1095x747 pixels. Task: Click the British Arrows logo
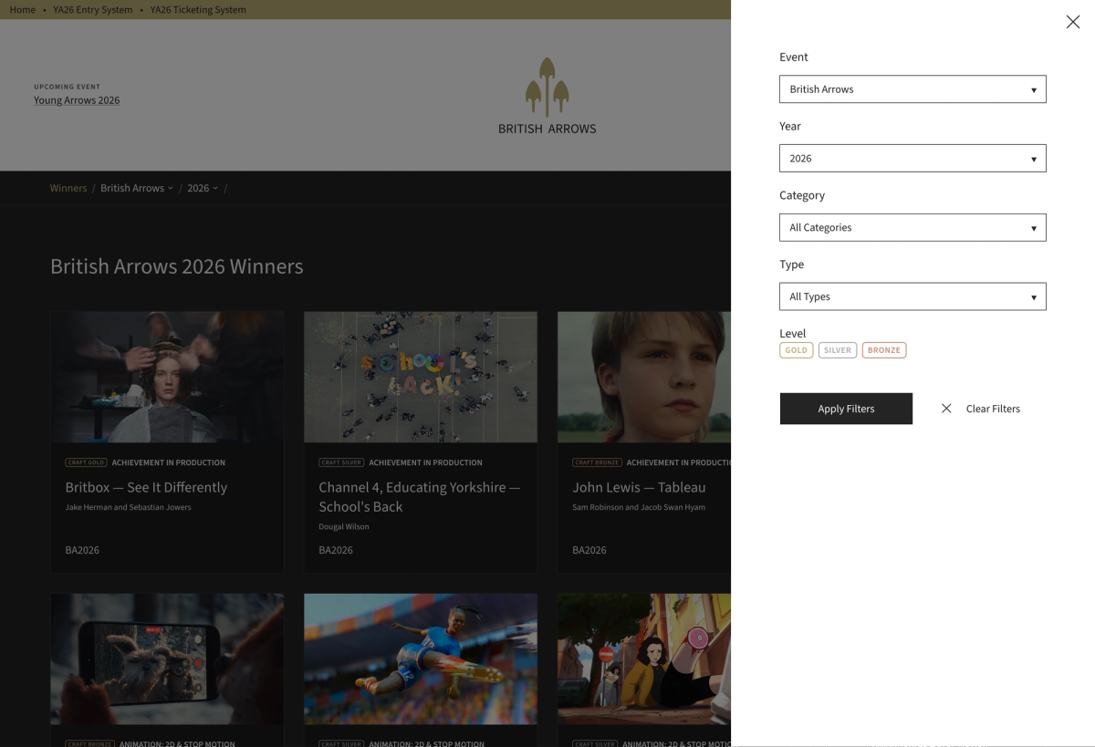[547, 96]
